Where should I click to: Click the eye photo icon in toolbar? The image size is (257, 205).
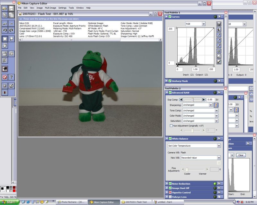click(5, 69)
